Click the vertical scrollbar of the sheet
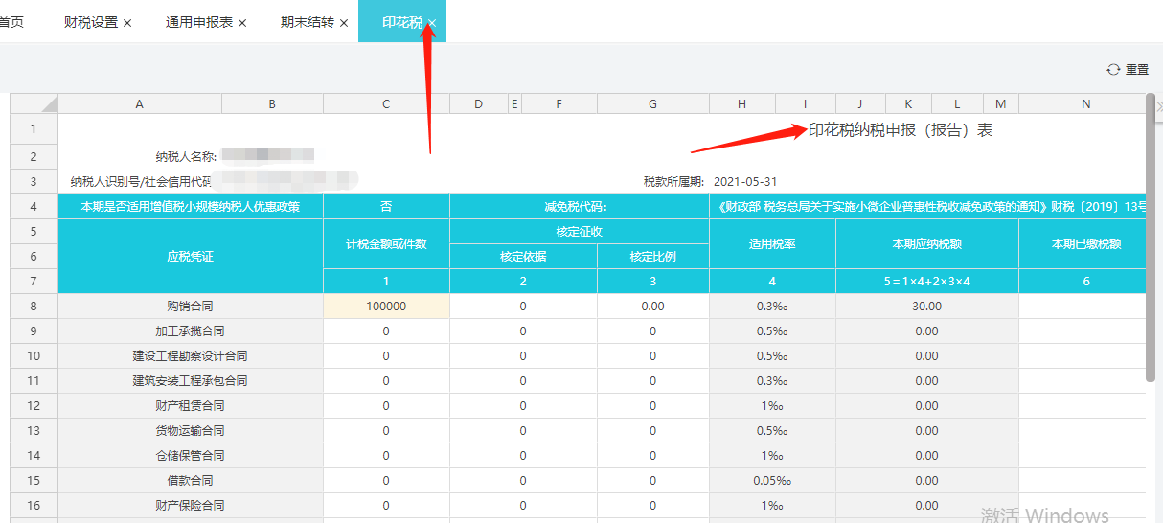Viewport: 1163px width, 523px height. pyautogui.click(x=1151, y=239)
